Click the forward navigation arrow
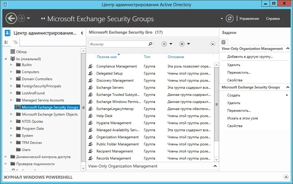This screenshot has height=184, width=293. click(x=21, y=19)
